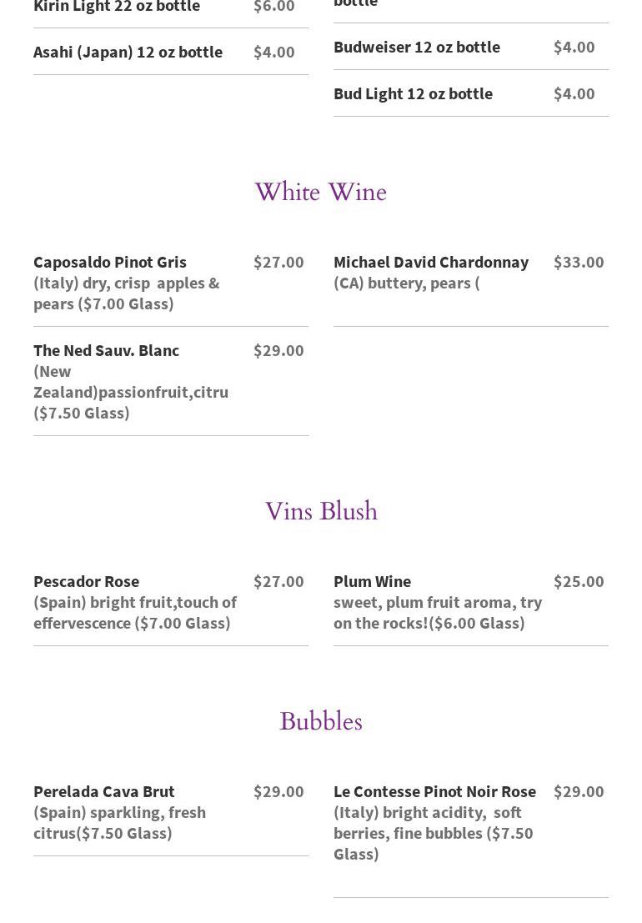Select the Michael David Chardonnay item
Image resolution: width=642 pixels, height=923 pixels.
pos(431,262)
